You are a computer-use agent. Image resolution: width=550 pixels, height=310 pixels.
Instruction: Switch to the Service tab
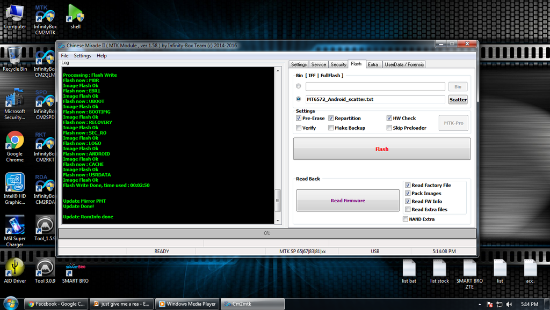click(x=319, y=64)
